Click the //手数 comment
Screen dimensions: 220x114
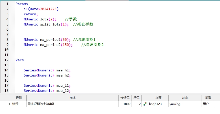71,19
